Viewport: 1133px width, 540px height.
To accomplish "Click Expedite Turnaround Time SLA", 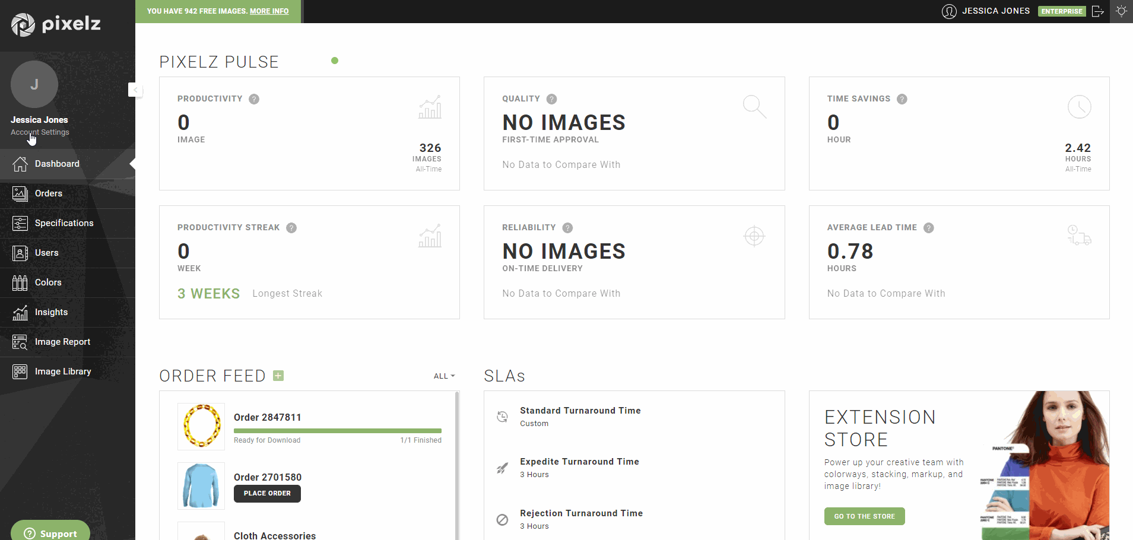I will [x=579, y=462].
